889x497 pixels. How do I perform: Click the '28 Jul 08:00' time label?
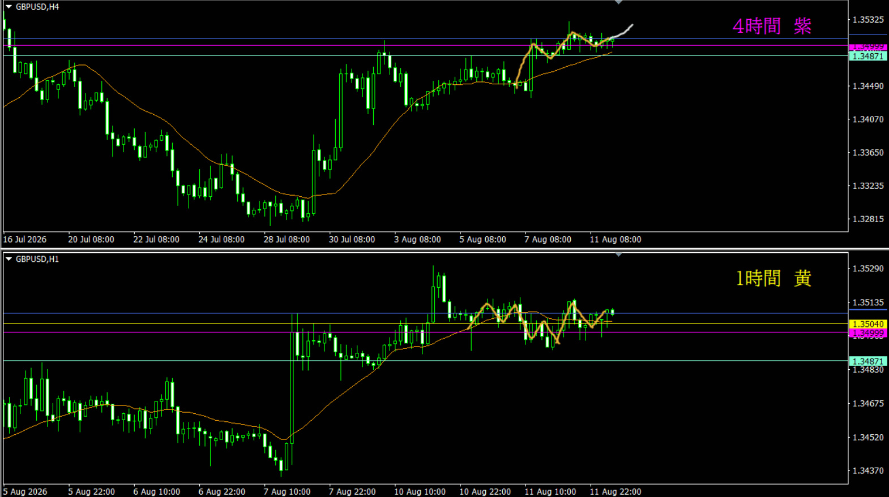287,239
